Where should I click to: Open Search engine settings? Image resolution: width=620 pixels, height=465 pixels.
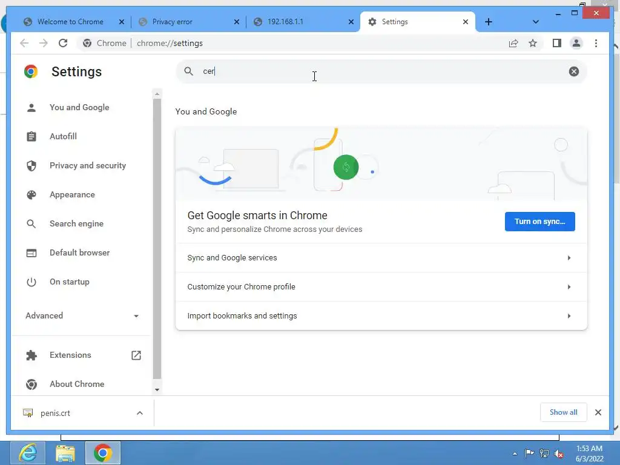click(x=77, y=223)
